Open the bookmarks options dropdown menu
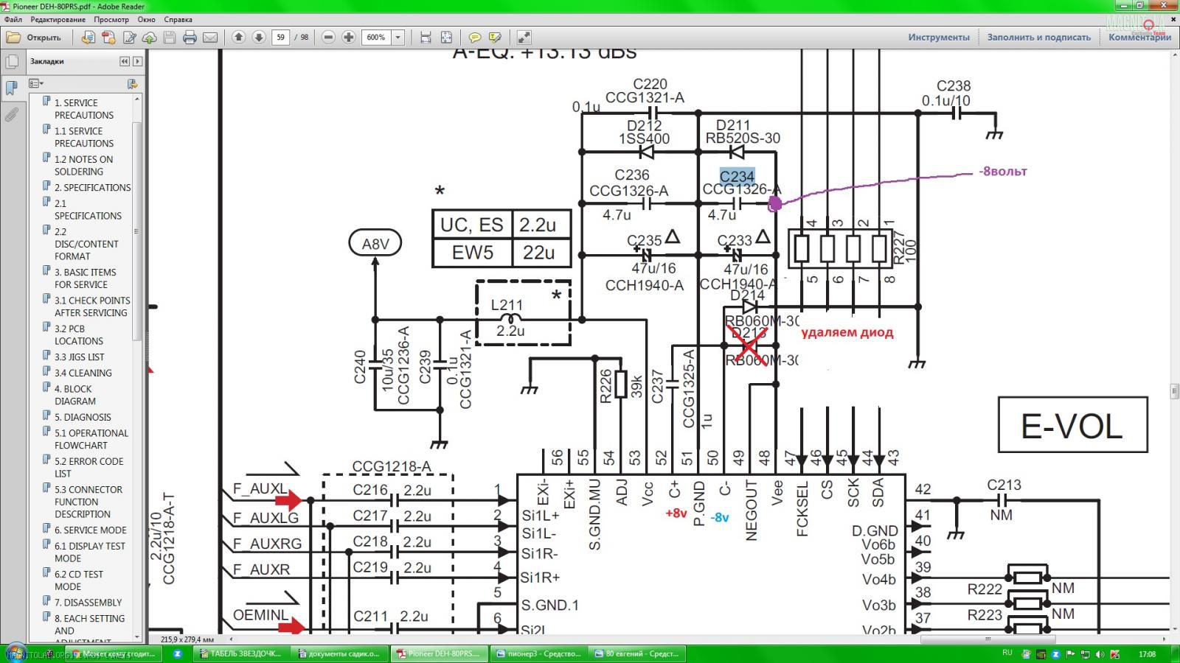Screen dimensions: 1180x663 coord(36,84)
